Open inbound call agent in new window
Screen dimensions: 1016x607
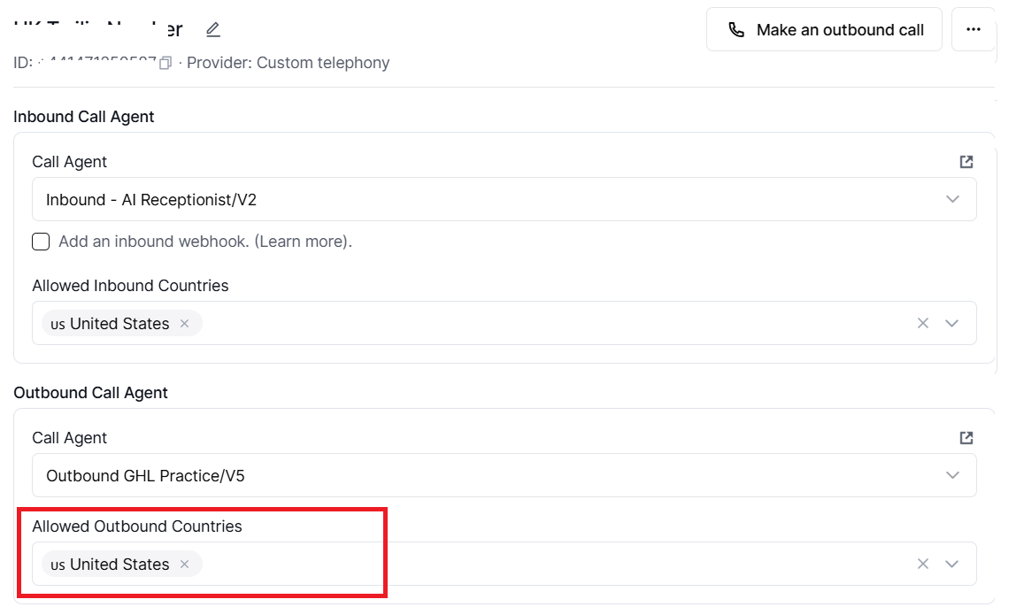tap(966, 162)
